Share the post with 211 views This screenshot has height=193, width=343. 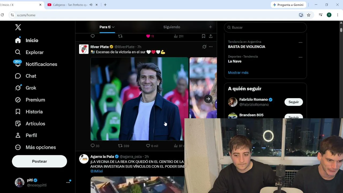[211, 36]
